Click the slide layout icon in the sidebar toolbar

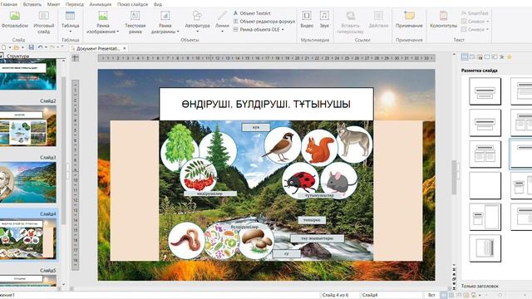(x=465, y=57)
